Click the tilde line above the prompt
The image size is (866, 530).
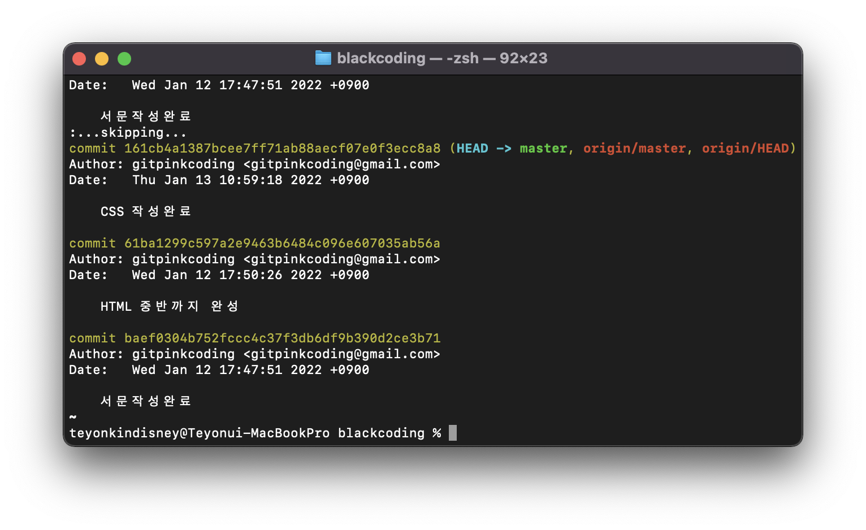(73, 417)
